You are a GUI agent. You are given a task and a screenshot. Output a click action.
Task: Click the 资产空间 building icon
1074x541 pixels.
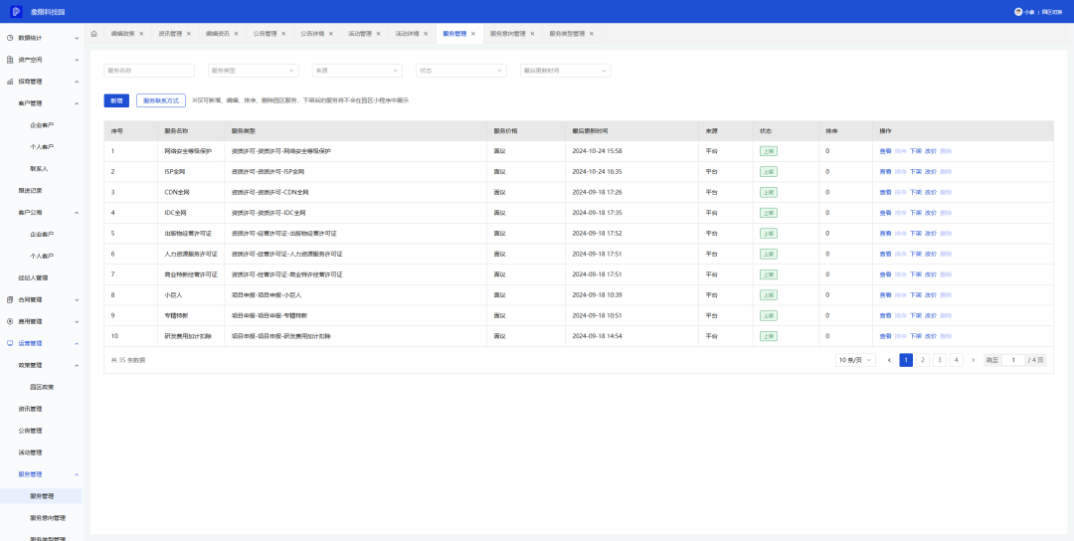pos(10,60)
